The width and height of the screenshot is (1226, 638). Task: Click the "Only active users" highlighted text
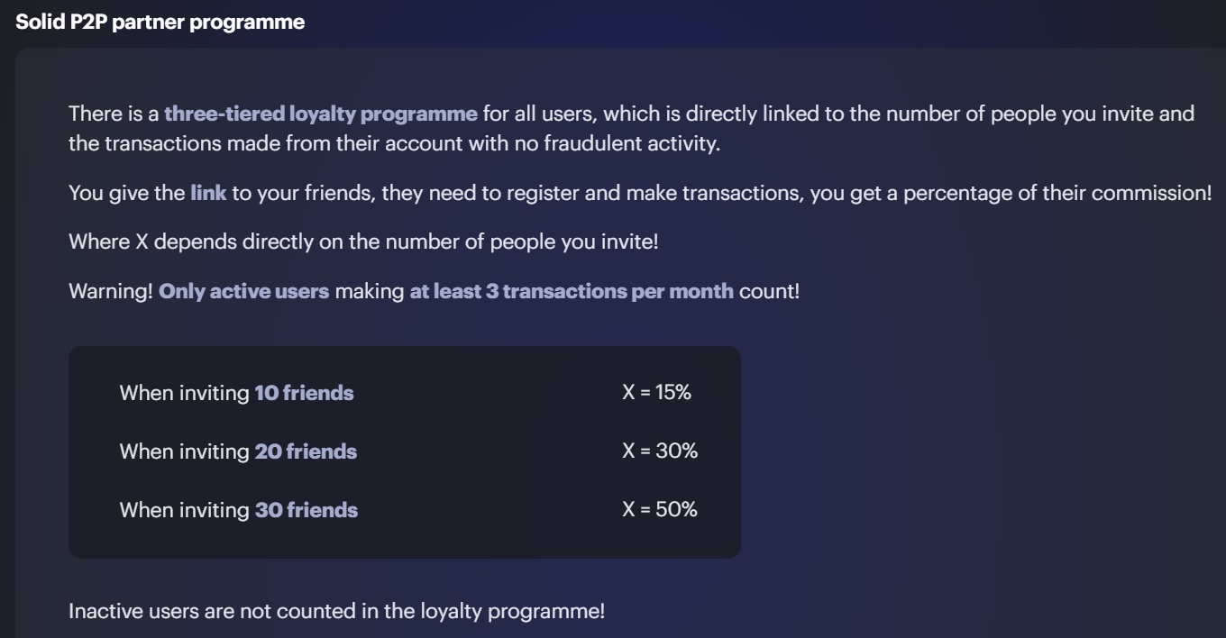coord(243,293)
